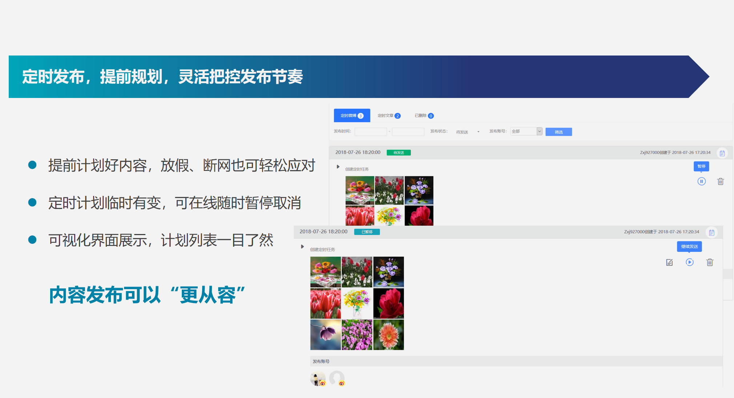This screenshot has height=398, width=734.
Task: Select the first Weibo account avatar under 发布账号
Action: [318, 378]
